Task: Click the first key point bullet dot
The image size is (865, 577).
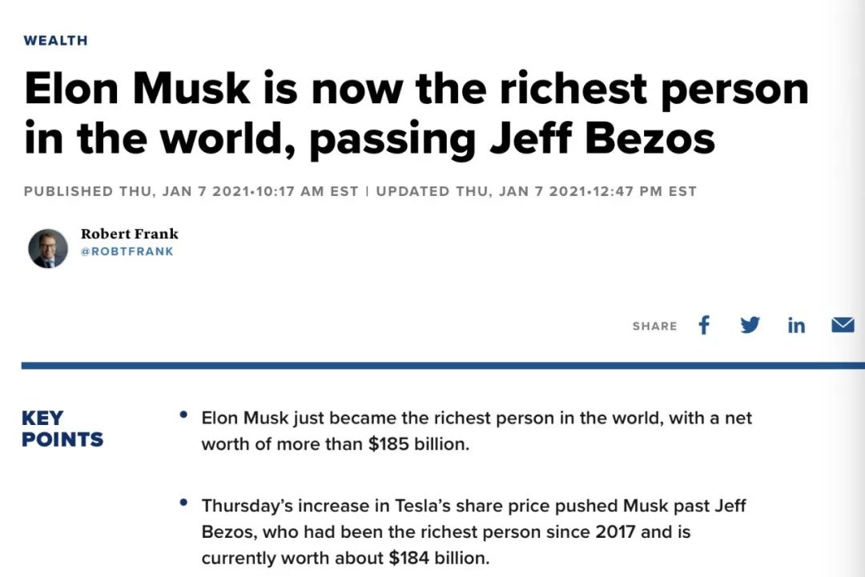Action: 184,415
